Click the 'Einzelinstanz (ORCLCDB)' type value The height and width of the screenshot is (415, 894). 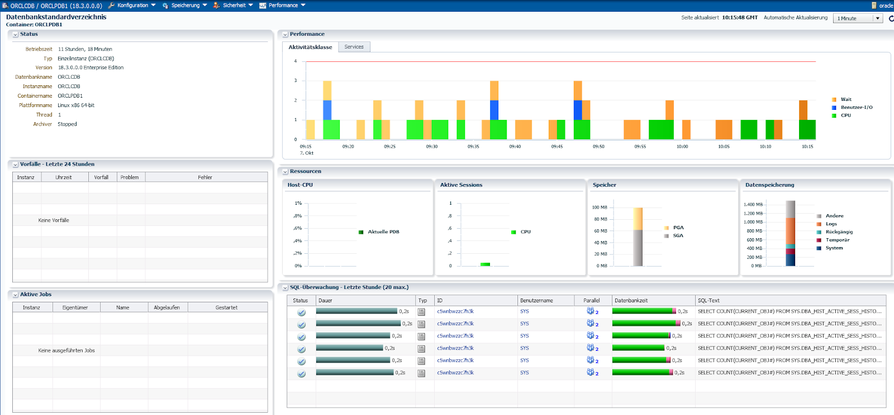[x=86, y=59]
